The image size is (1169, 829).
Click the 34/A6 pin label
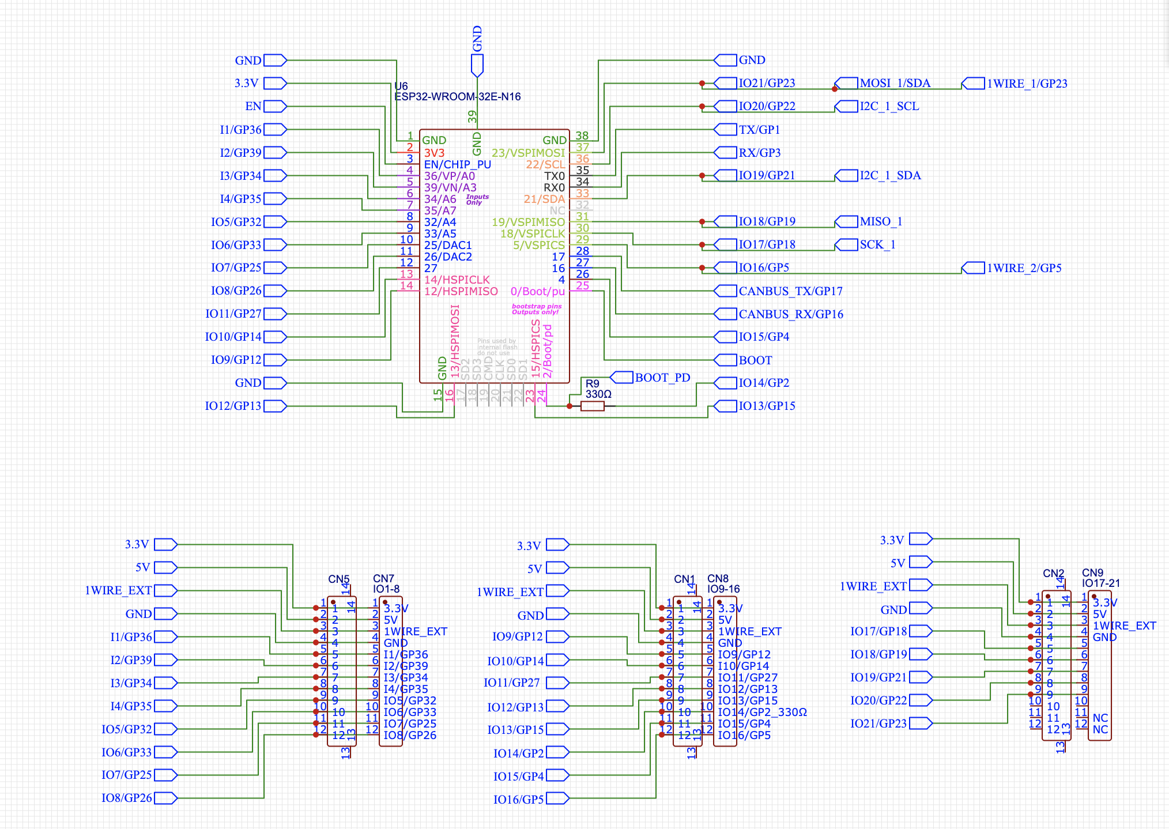[440, 199]
